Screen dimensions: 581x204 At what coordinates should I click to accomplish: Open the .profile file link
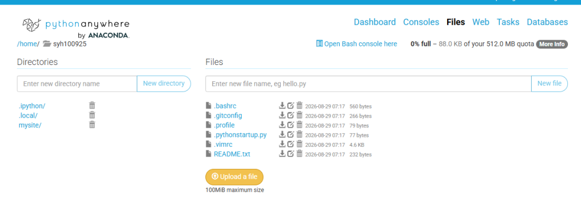click(x=224, y=125)
